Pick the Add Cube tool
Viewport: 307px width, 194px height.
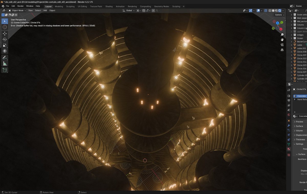point(5,70)
